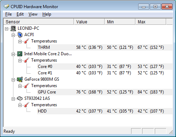Click the thermometer icon under ACPI

click(x=27, y=41)
